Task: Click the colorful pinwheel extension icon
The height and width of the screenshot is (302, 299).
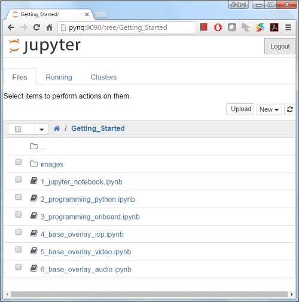Action: pos(260,27)
